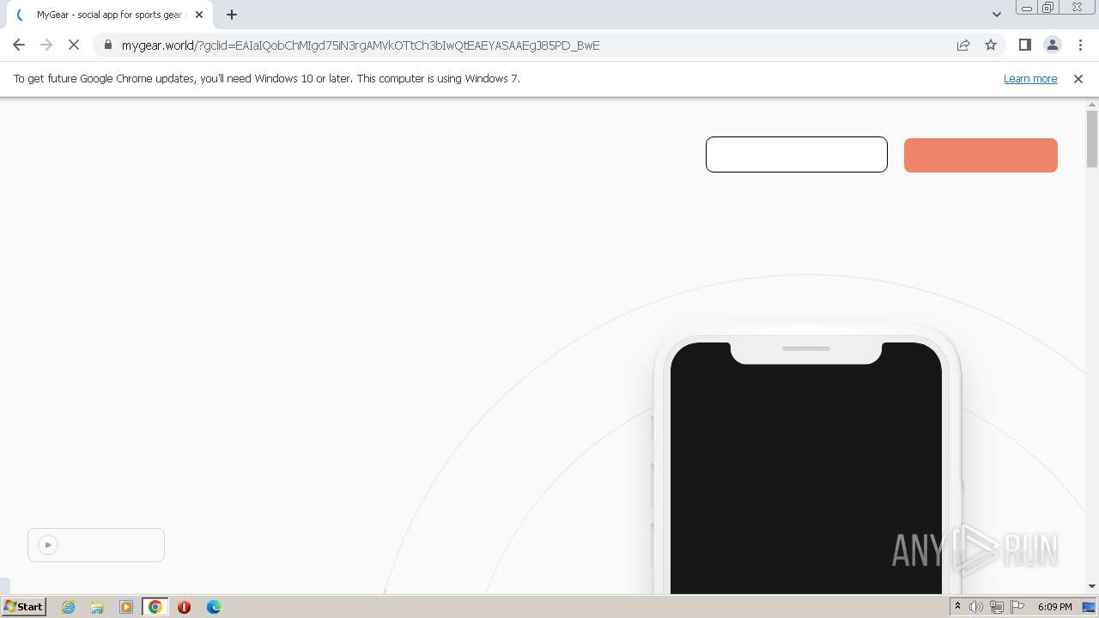Select the MyGear social app tab
Viewport: 1099px width, 618px height.
tap(110, 15)
